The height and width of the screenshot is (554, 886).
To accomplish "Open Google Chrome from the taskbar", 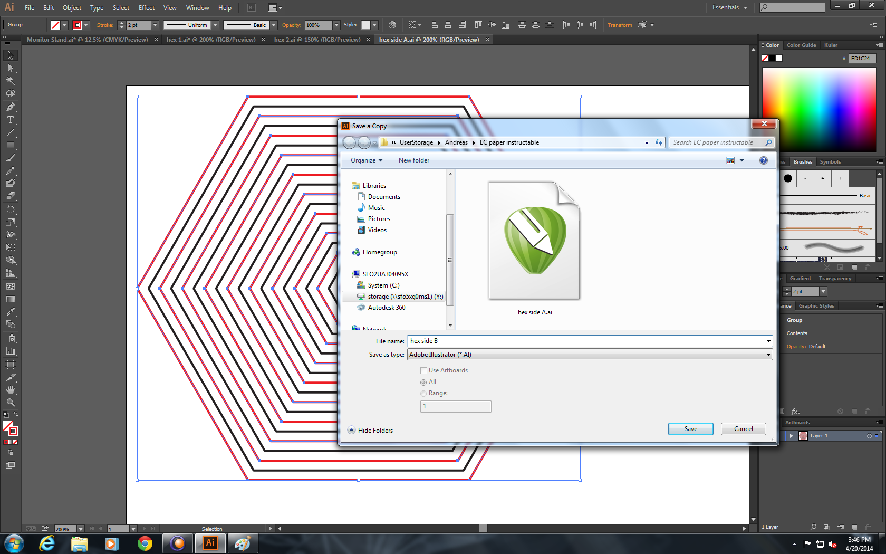I will [x=145, y=543].
